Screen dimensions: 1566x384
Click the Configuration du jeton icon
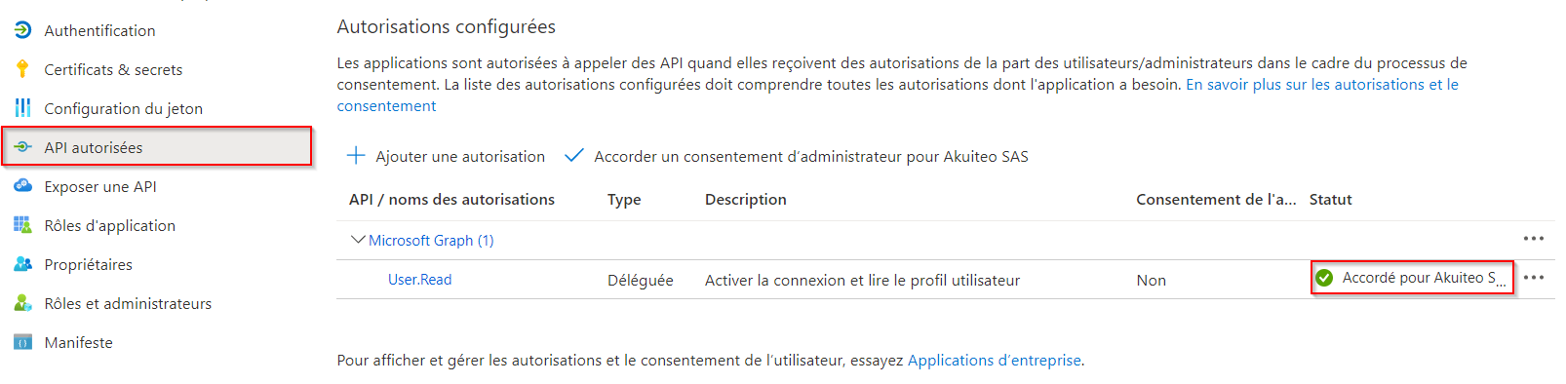tap(23, 108)
